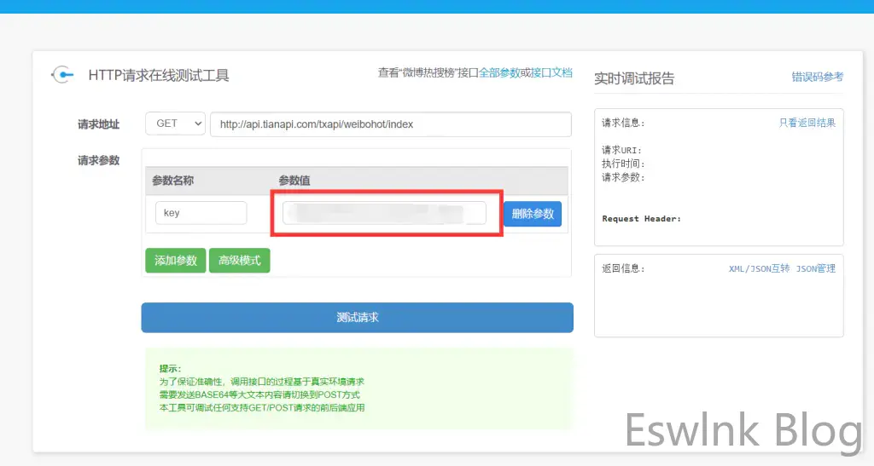Image resolution: width=874 pixels, height=466 pixels.
Task: Click the 参数值 column header
Action: click(294, 181)
